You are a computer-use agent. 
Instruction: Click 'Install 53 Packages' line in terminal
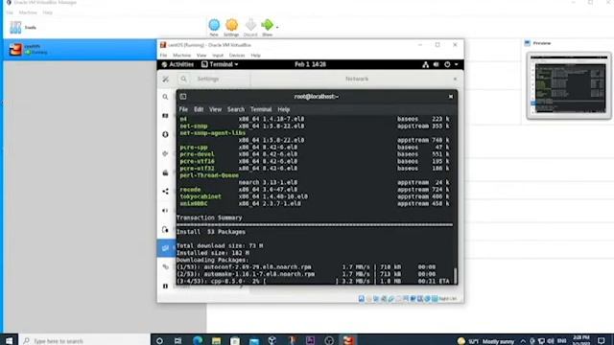(x=211, y=232)
